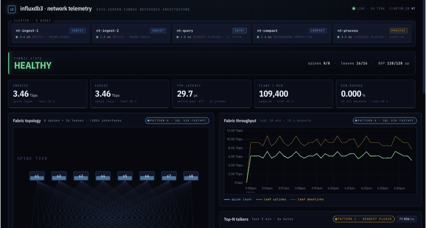The height and width of the screenshot is (228, 426).
Task: Click the CLUSTER_ID NT label
Action: click(402, 8)
